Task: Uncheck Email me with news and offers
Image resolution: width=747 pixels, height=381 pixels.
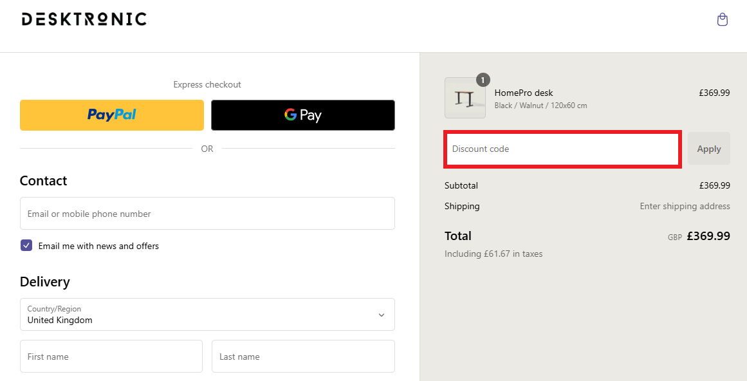Action: pos(26,246)
